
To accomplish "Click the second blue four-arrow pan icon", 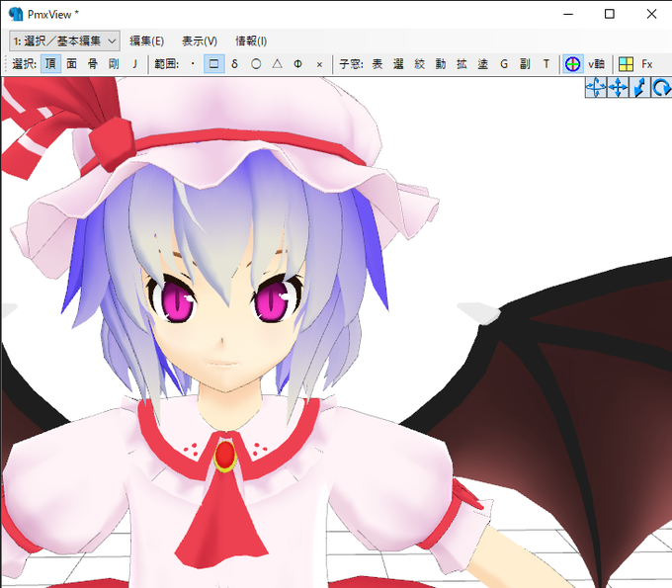I will tap(618, 87).
